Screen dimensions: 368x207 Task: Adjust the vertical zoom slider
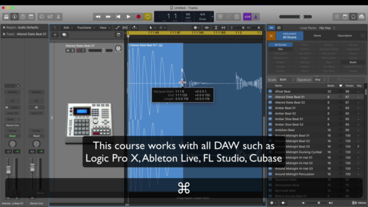pos(239,28)
